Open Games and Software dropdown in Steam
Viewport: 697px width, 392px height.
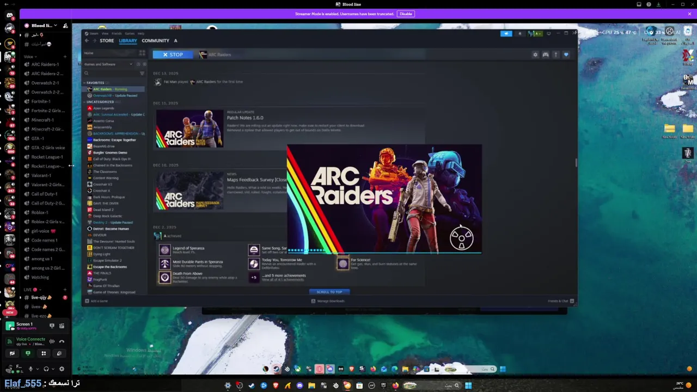click(108, 64)
